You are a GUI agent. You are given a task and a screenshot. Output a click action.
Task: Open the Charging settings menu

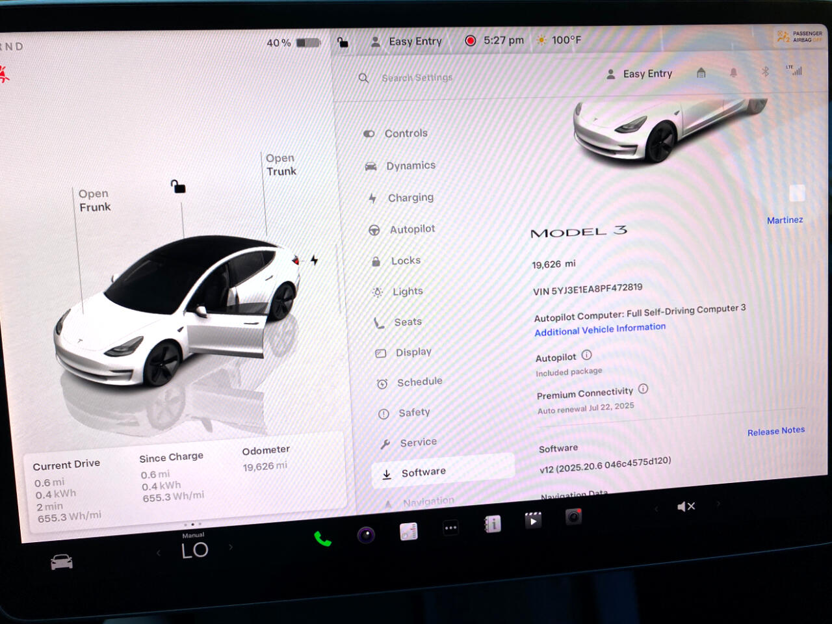[x=401, y=198]
